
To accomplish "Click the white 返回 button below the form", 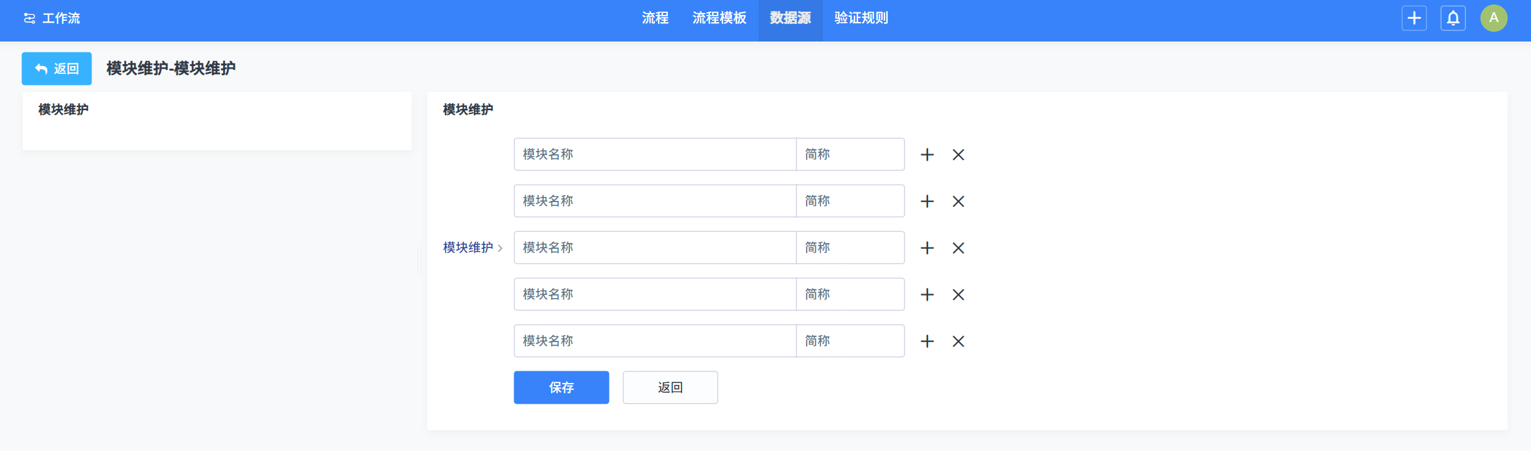I will point(670,387).
